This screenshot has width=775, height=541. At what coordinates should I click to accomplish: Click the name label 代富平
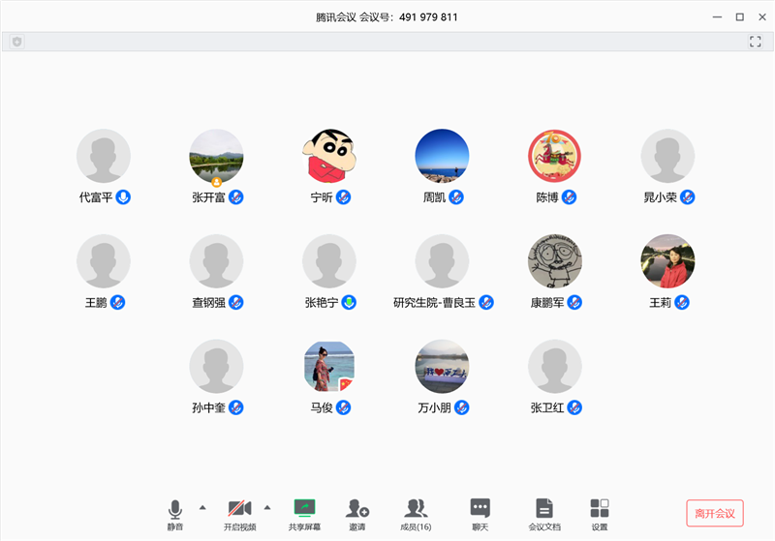point(96,197)
